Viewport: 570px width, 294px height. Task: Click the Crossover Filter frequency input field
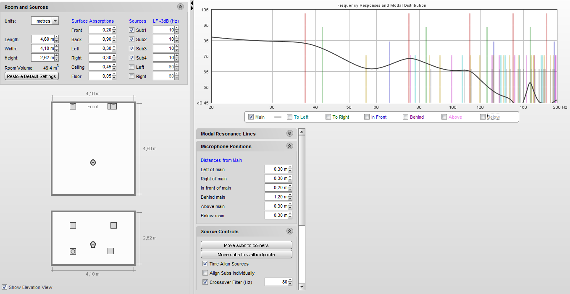[276, 282]
